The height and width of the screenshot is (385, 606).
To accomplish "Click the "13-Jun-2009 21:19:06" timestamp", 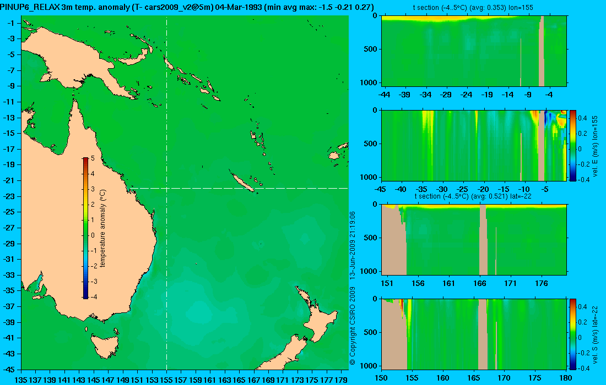I will [x=352, y=246].
